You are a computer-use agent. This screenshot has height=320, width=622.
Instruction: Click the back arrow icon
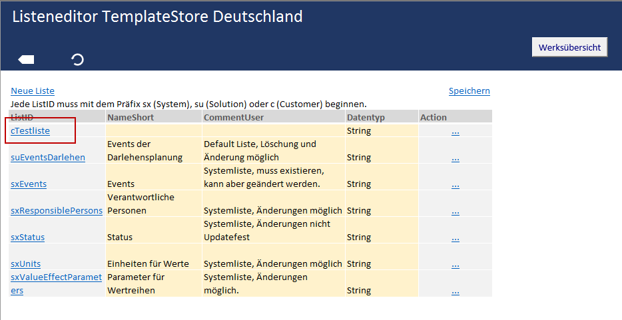point(26,60)
